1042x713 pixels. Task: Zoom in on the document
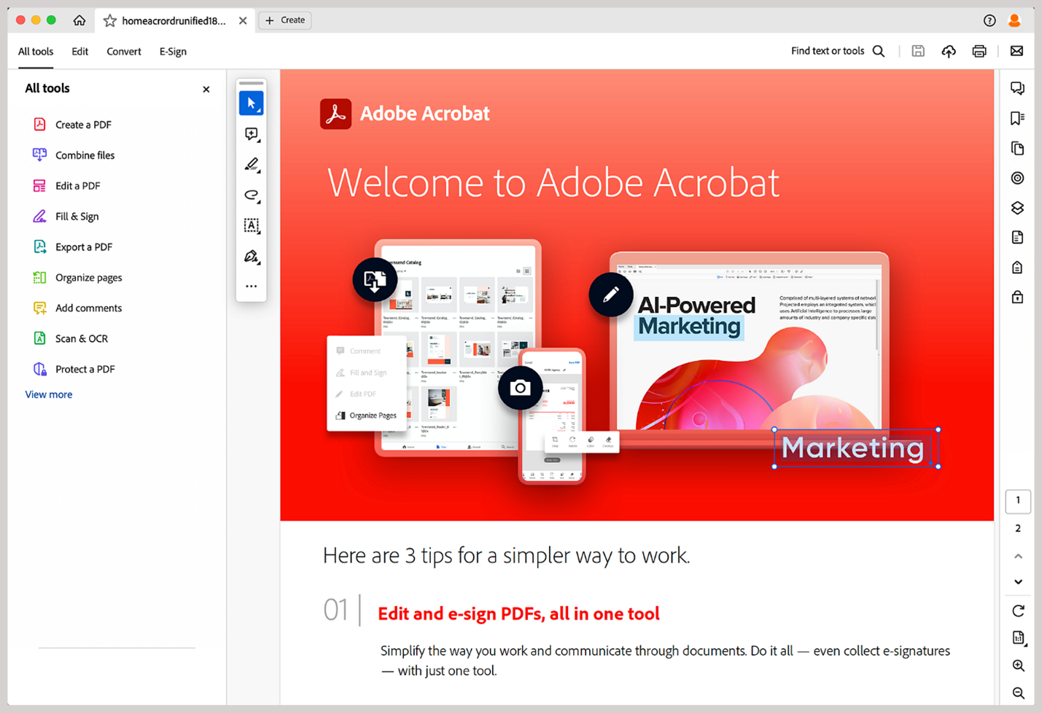pos(1017,665)
